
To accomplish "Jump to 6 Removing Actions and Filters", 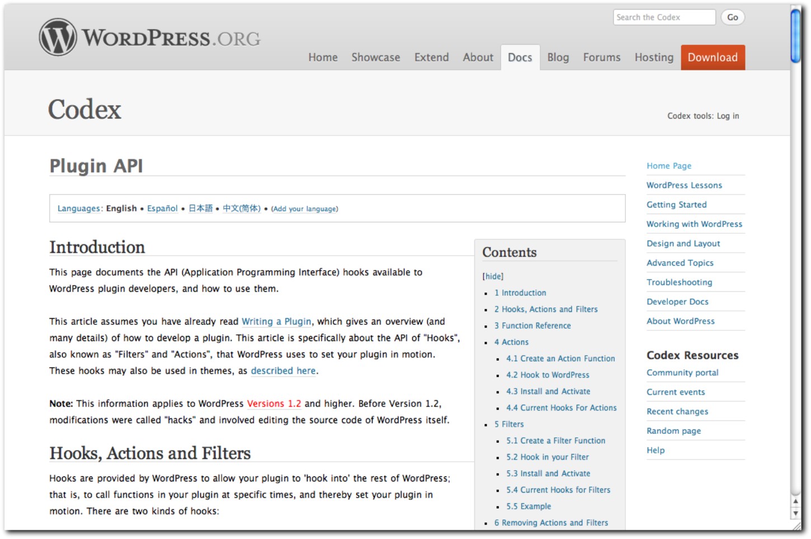I will 551,523.
